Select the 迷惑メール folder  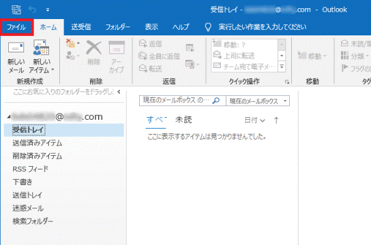(x=28, y=208)
